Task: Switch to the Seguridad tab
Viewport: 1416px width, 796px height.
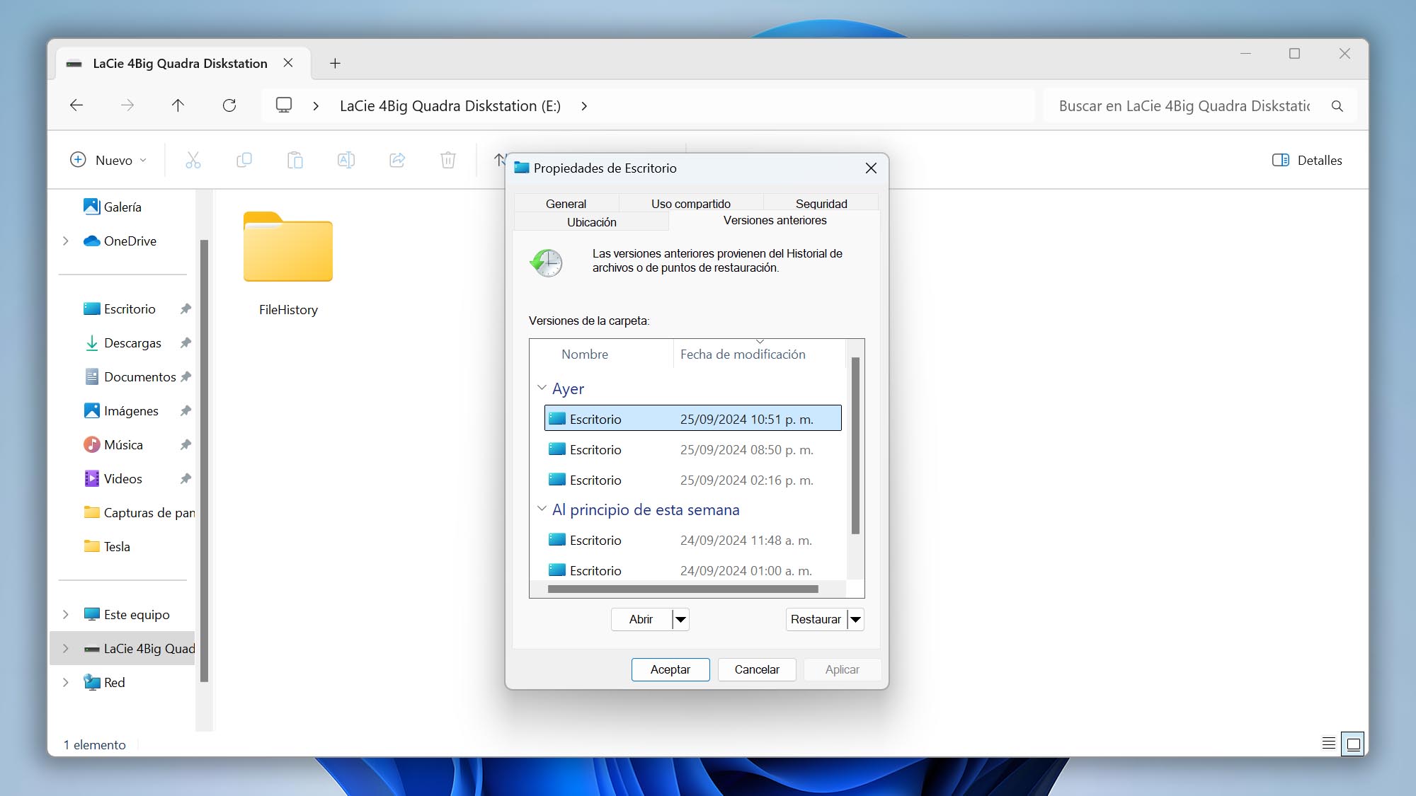Action: click(x=821, y=204)
